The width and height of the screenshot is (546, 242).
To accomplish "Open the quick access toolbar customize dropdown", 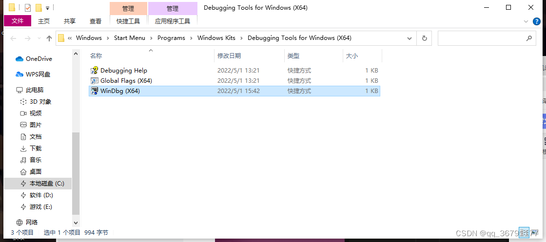I will click(x=47, y=8).
